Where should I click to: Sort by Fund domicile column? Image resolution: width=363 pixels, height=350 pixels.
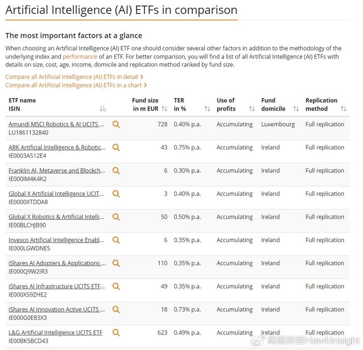pos(296,109)
